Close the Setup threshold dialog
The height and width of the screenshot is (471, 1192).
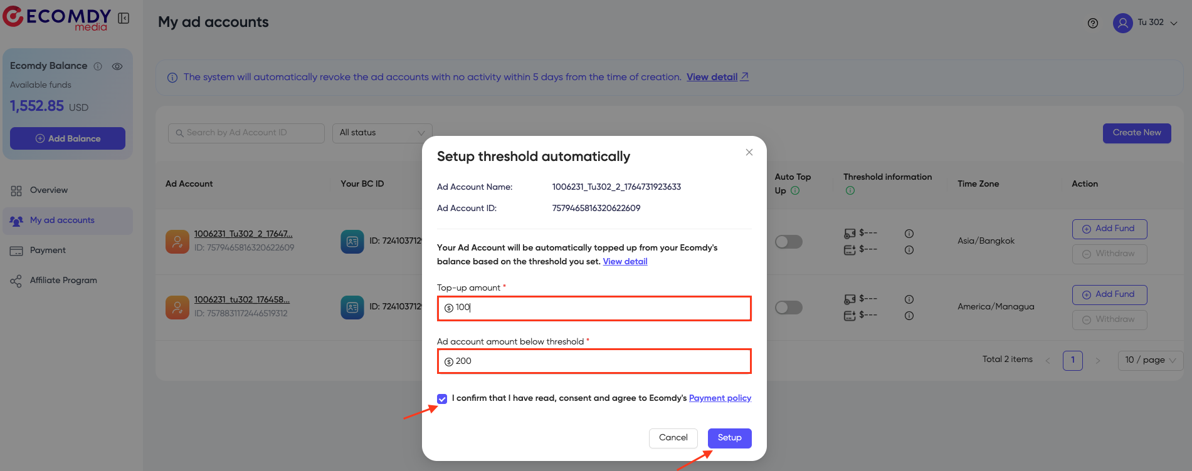(x=749, y=152)
